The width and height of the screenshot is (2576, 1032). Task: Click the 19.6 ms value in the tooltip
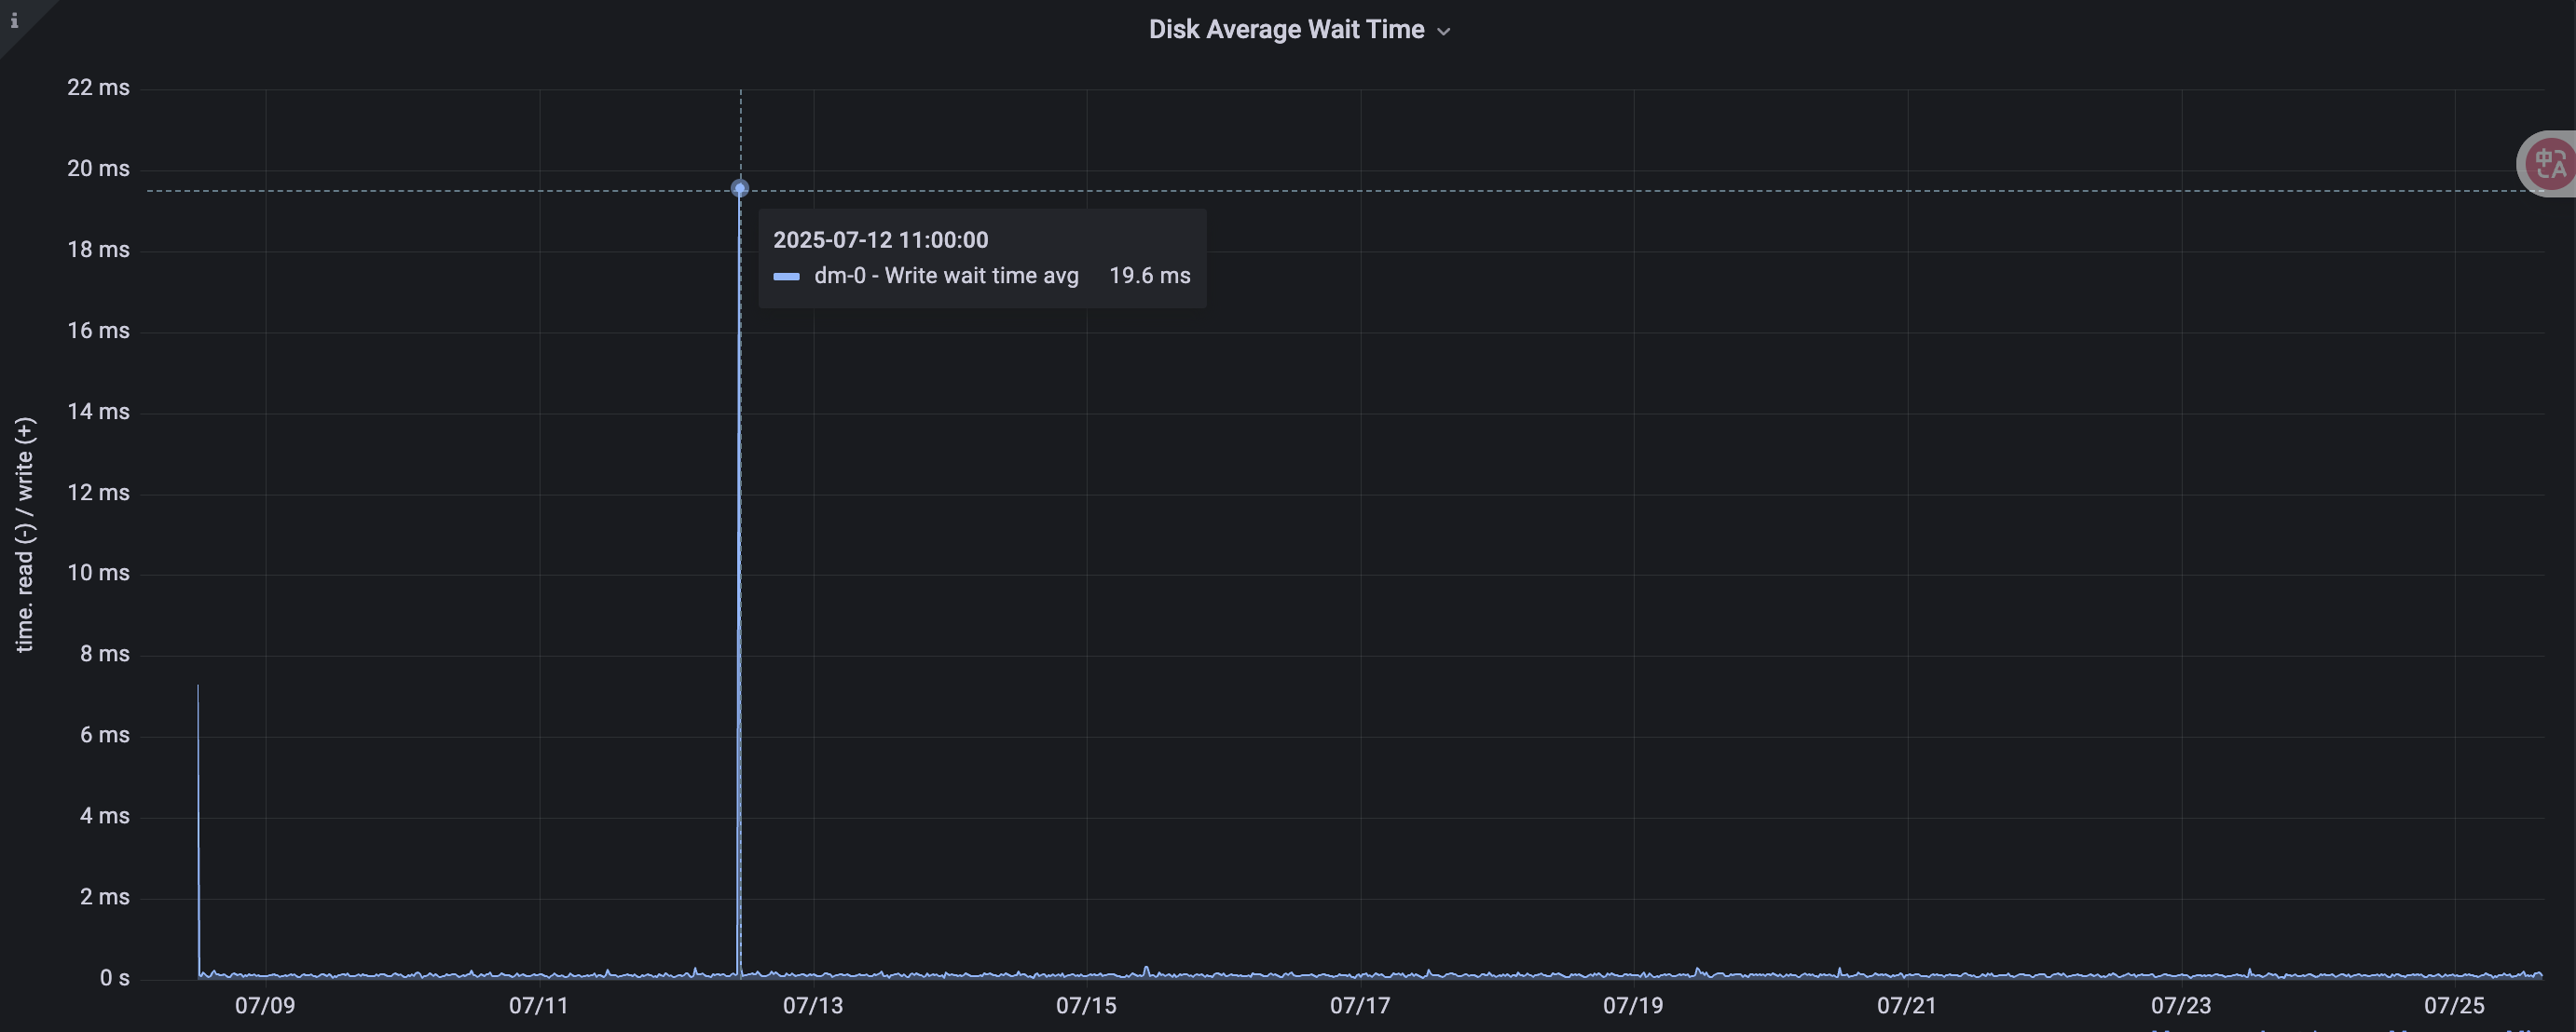pyautogui.click(x=1150, y=276)
